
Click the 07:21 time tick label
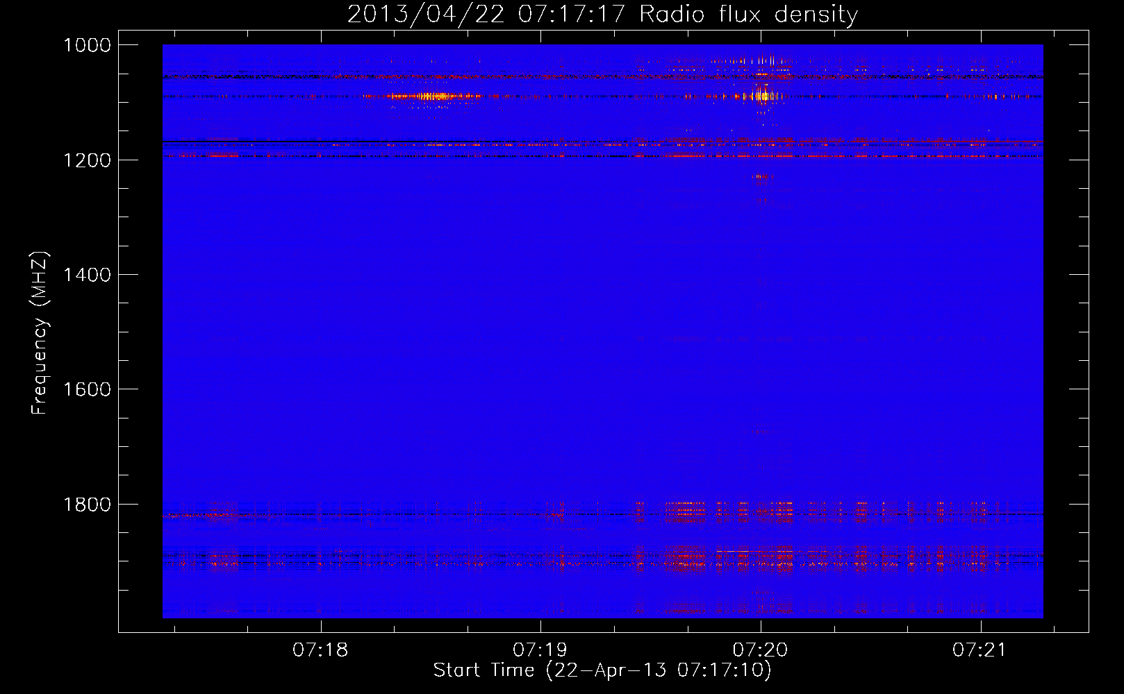980,650
